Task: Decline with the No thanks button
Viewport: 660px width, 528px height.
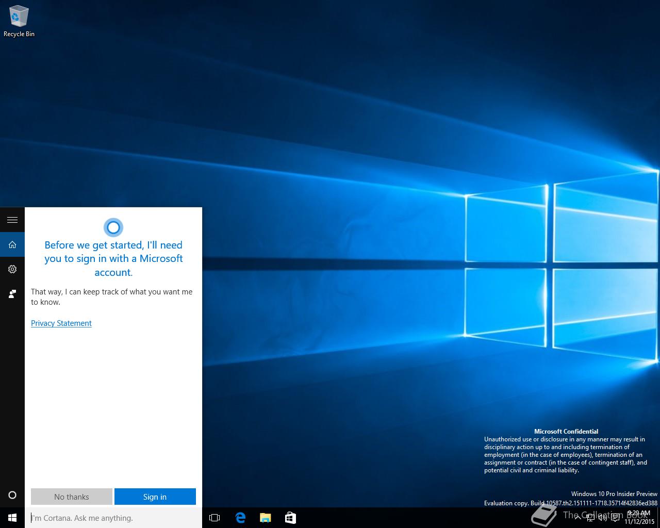Action: click(x=72, y=497)
